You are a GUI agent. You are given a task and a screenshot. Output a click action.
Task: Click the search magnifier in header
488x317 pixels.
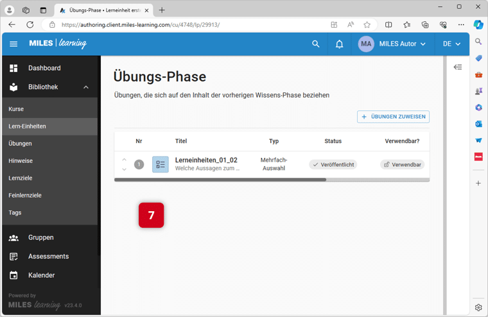click(315, 44)
